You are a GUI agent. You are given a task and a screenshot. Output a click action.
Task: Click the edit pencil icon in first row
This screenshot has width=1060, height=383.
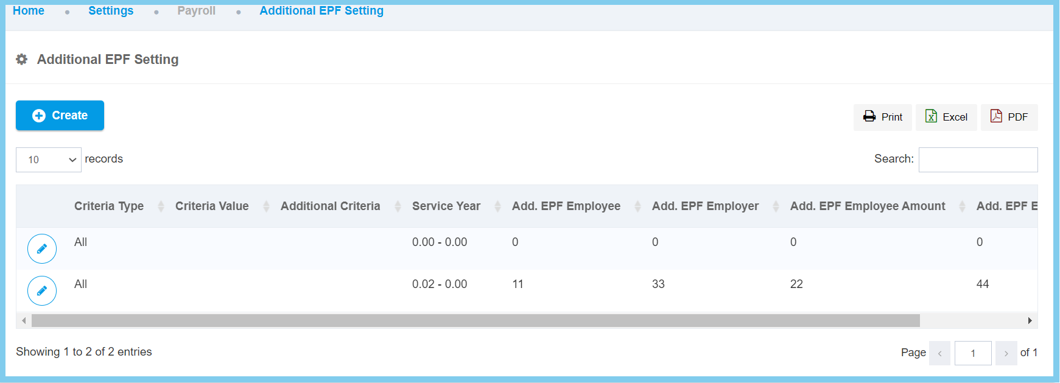coord(42,248)
